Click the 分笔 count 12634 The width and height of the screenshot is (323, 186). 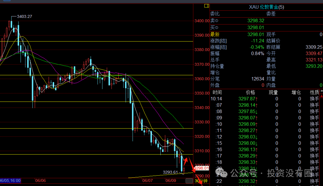(x=258, y=79)
